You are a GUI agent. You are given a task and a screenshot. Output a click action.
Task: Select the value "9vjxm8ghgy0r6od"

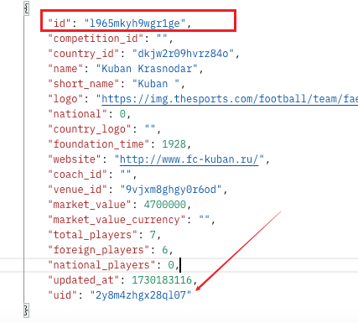click(171, 190)
